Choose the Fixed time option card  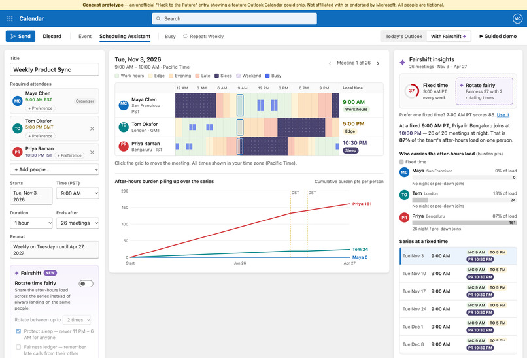click(x=427, y=91)
